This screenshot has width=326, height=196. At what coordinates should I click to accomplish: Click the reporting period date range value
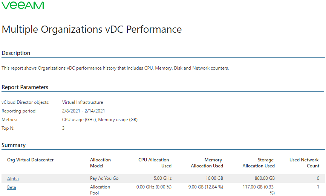(x=83, y=111)
